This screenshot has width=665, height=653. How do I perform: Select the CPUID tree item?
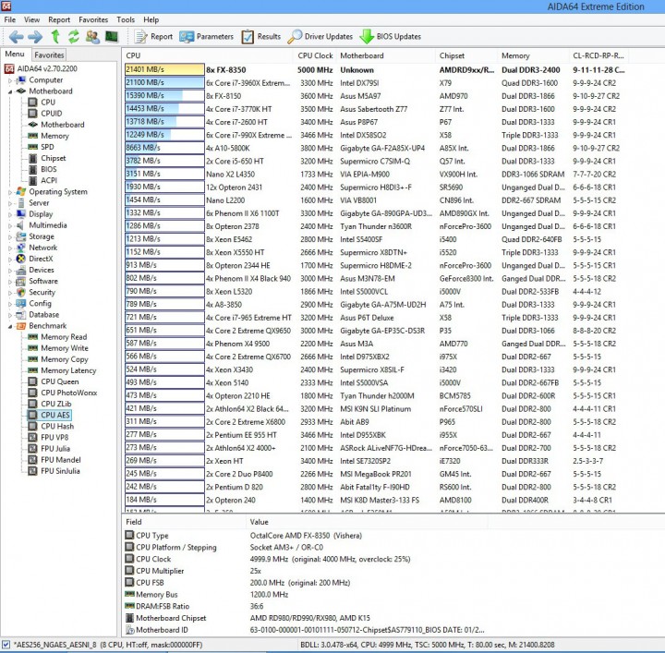pyautogui.click(x=45, y=114)
